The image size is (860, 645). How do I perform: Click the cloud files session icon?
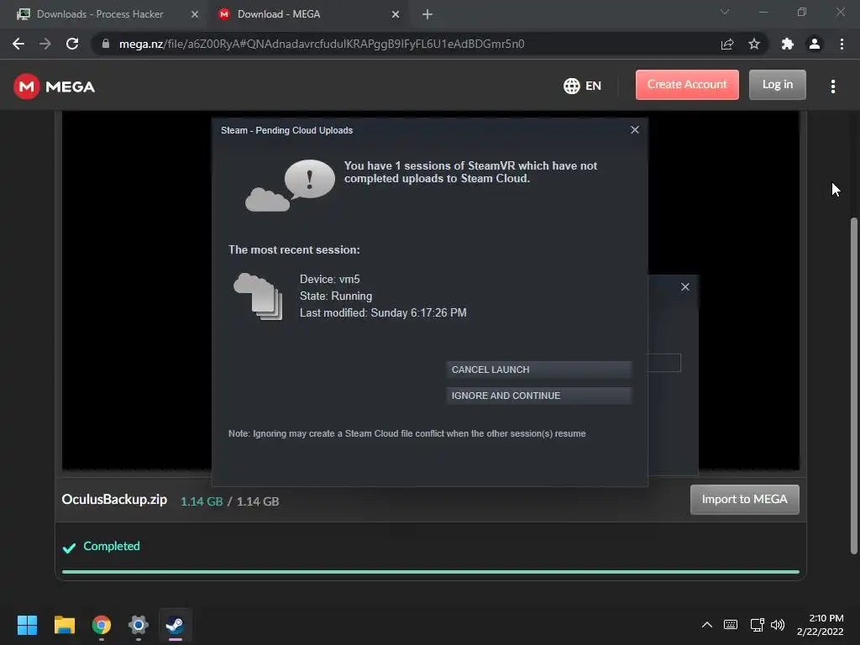258,296
